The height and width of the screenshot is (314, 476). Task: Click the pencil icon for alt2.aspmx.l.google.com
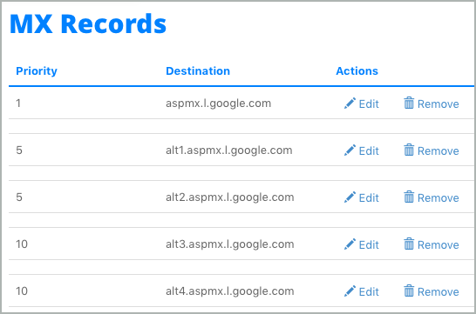point(350,197)
